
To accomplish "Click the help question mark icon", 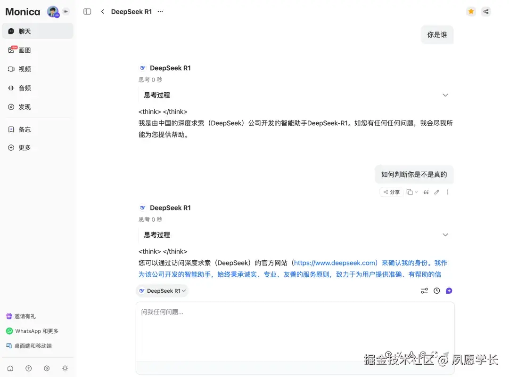I will [29, 368].
